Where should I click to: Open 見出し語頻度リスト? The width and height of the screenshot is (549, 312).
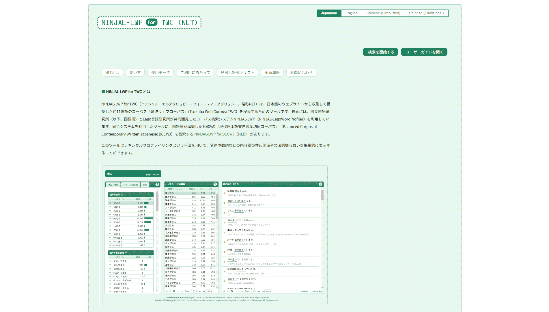click(x=237, y=73)
